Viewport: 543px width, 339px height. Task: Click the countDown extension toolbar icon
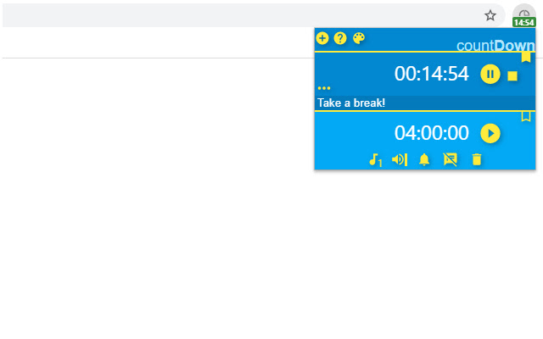(x=524, y=15)
